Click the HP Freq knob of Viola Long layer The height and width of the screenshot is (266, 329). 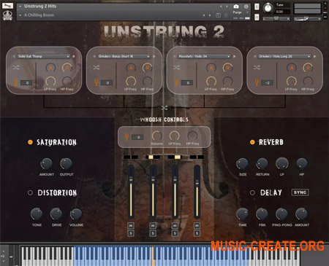308,82
